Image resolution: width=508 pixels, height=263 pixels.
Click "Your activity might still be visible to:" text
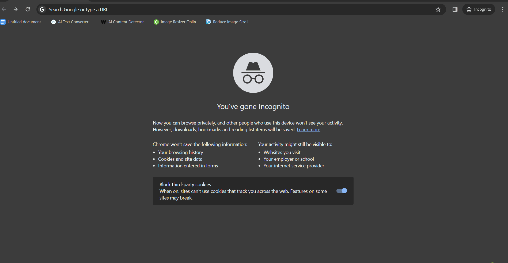295,144
